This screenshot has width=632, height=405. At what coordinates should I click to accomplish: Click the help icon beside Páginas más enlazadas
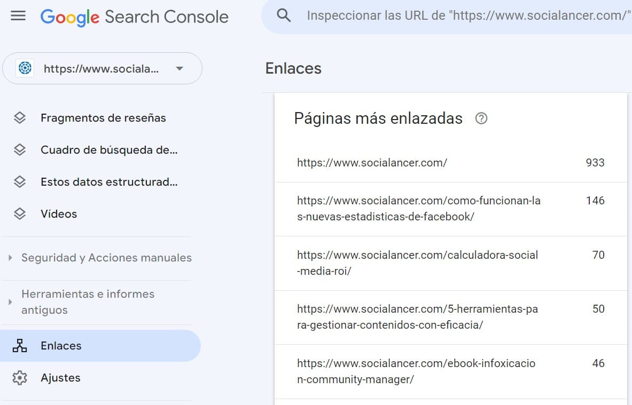pos(481,118)
